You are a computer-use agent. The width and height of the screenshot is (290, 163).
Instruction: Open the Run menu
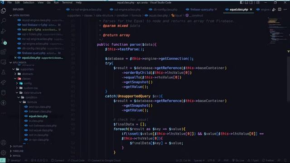56,3
